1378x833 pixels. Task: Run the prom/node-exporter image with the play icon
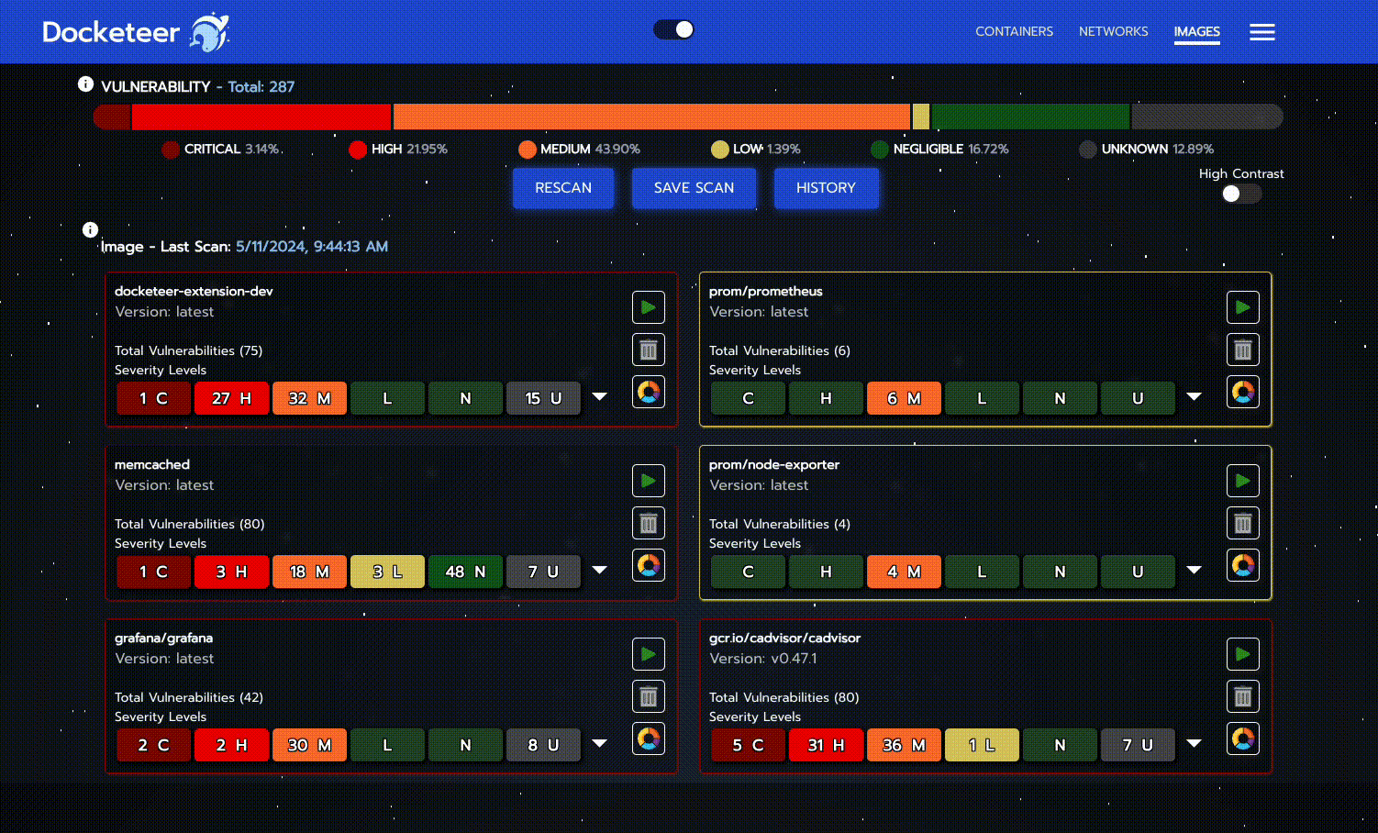(1243, 481)
